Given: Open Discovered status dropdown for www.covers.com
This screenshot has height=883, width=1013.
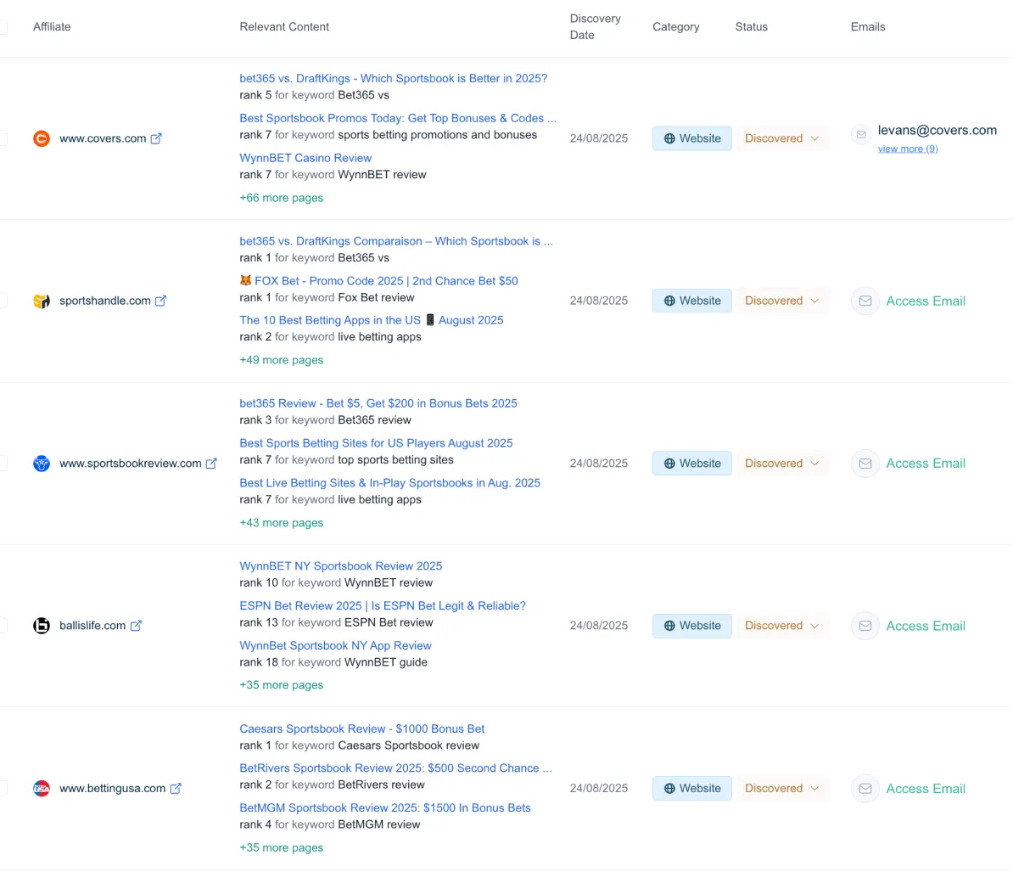Looking at the screenshot, I should coord(782,138).
